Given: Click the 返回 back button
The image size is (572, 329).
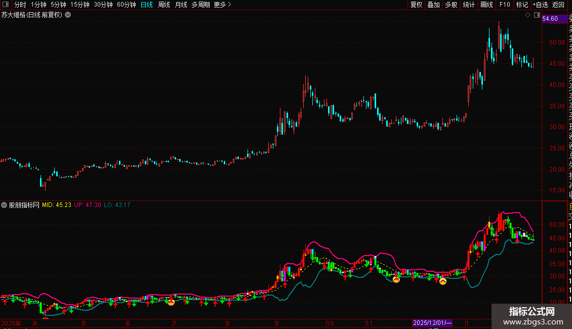Looking at the screenshot, I should (x=558, y=5).
